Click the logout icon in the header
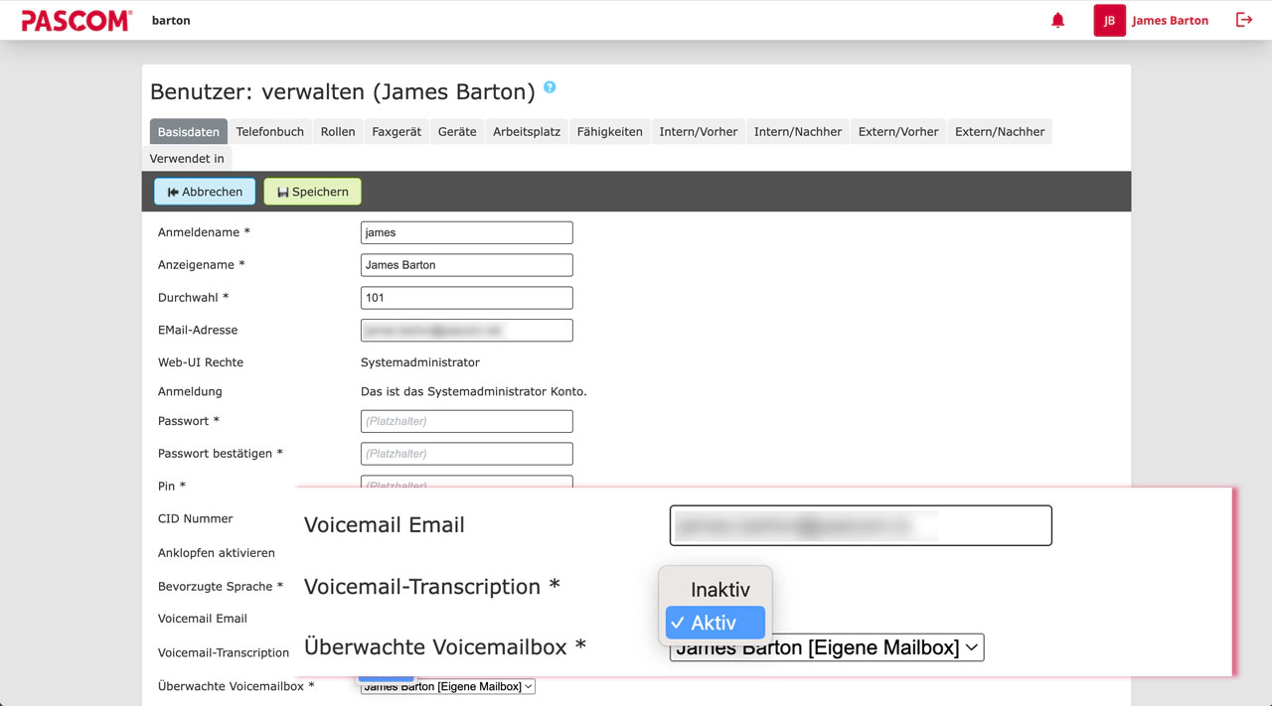1272x706 pixels. [x=1243, y=20]
